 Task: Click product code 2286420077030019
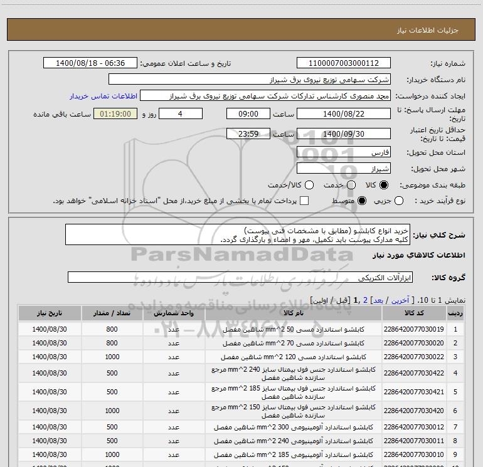[x=414, y=329]
